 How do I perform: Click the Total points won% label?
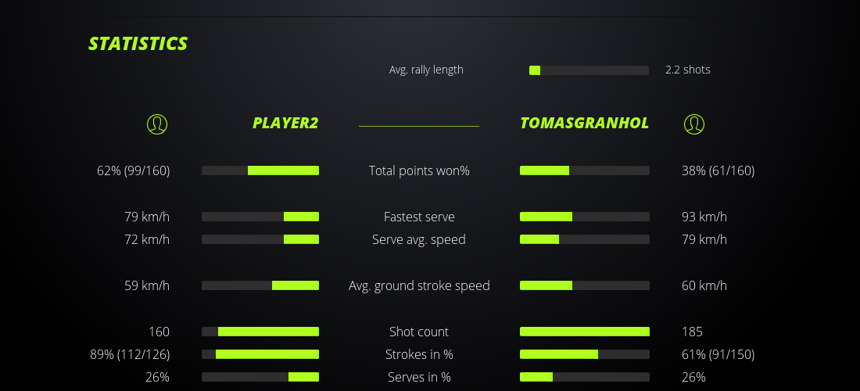pyautogui.click(x=419, y=170)
